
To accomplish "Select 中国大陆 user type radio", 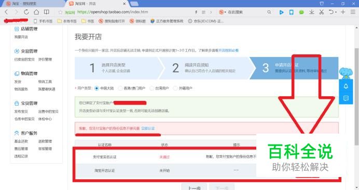I will point(96,88).
